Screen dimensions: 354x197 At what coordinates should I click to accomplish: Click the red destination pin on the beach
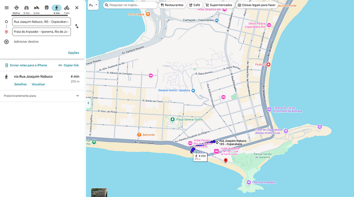tap(225, 161)
